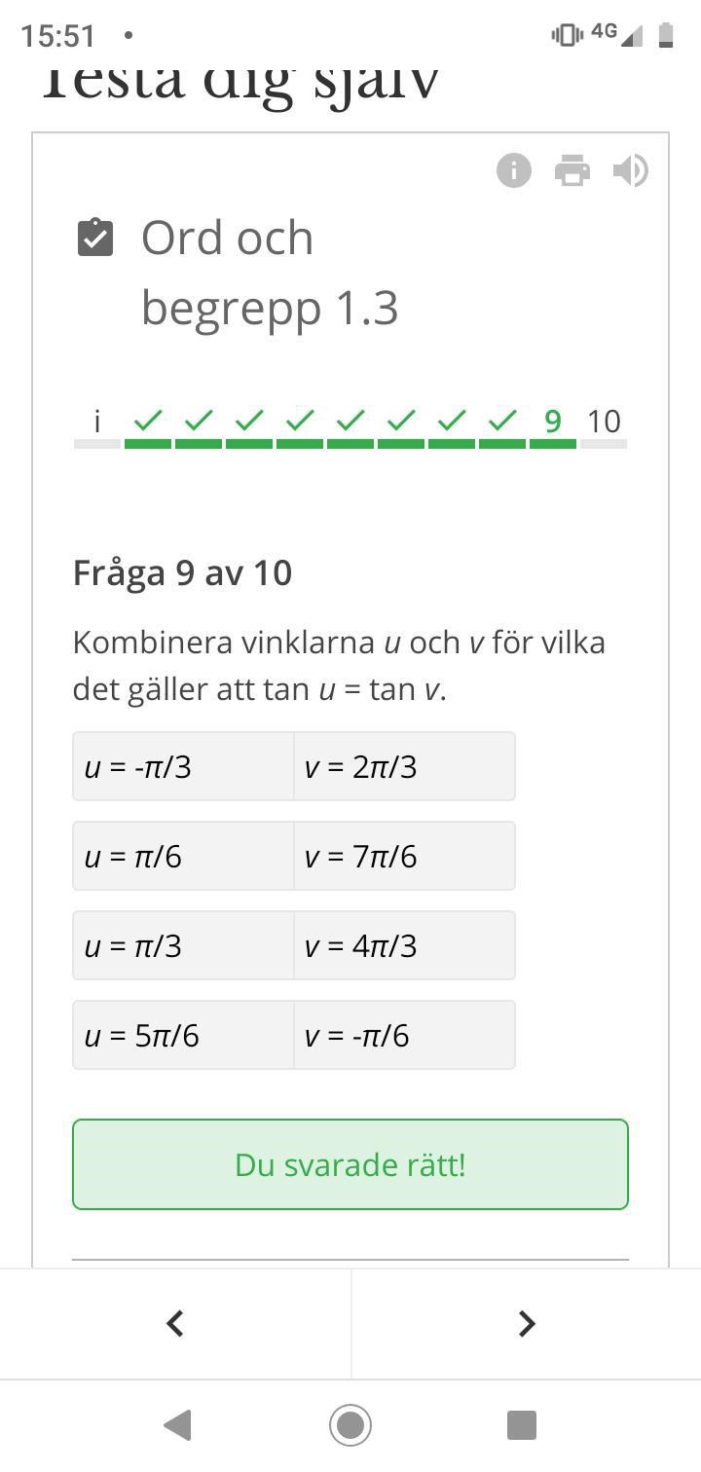Select answer tile v = 7π/6
Viewport: 701px width, 1472px height.
404,857
